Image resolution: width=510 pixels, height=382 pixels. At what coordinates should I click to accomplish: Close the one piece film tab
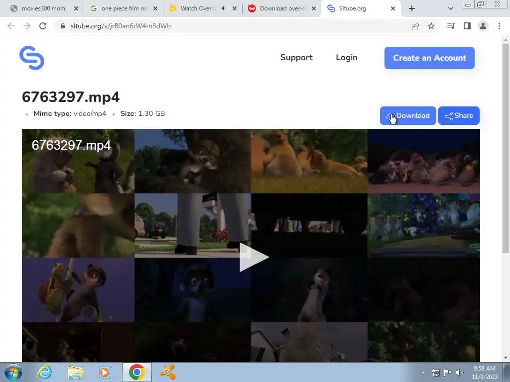155,8
